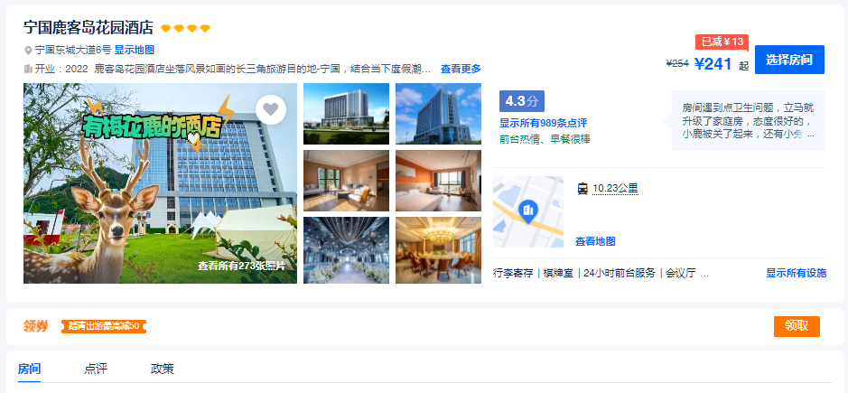848x393 pixels.
Task: Select the 房间 tab
Action: (29, 370)
